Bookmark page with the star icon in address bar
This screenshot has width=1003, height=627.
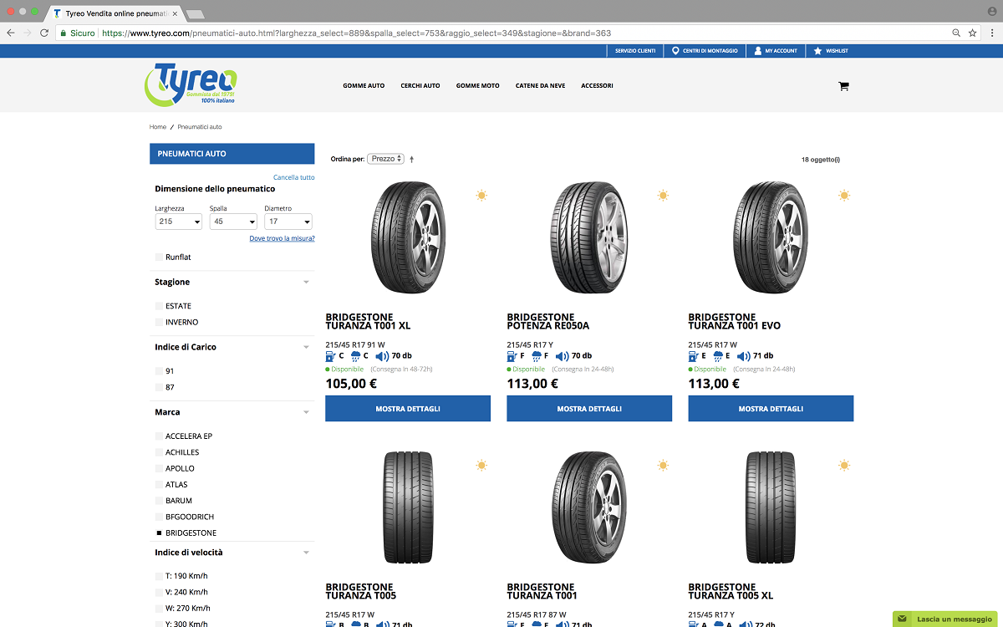click(972, 33)
